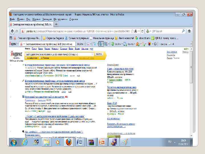Open the Журнал menu
Viewport: 205px width, 154px height.
[x=36, y=19]
